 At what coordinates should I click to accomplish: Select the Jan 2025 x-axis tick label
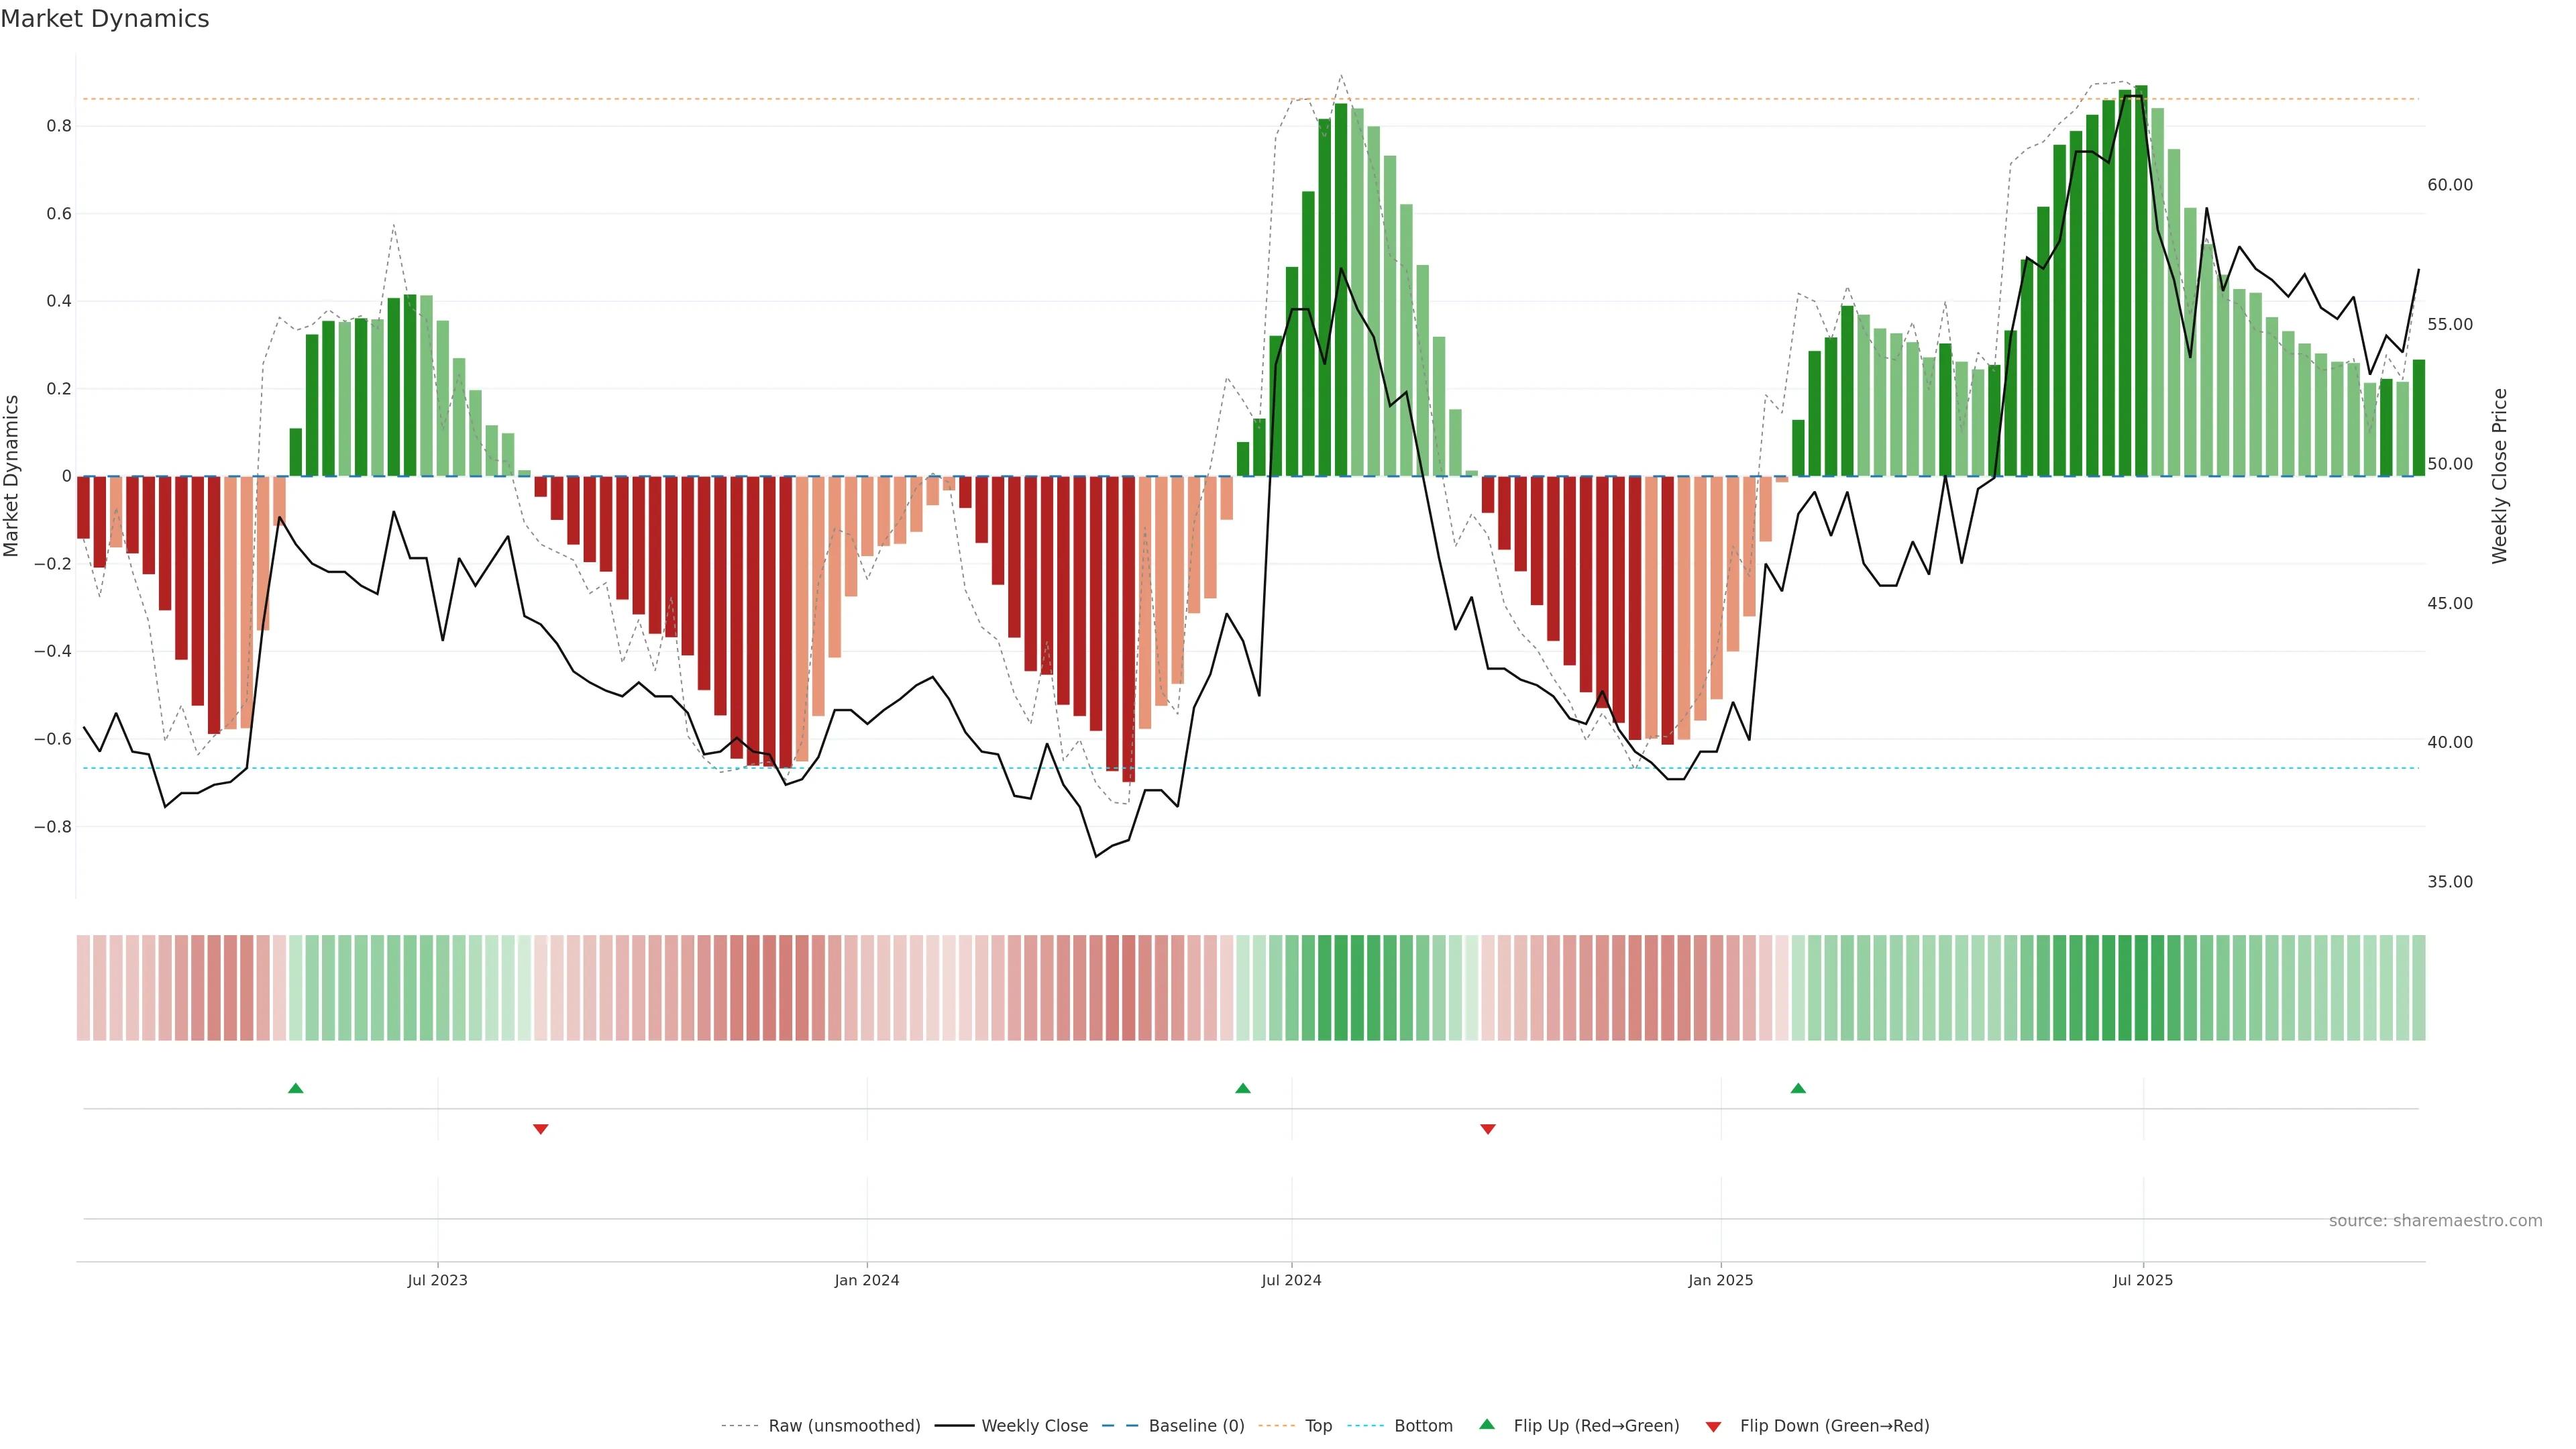coord(1720,1281)
